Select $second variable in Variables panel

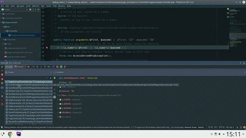pos(66,91)
